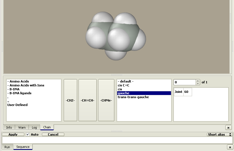This screenshot has width=234, height=151.
Task: Pick trans-trans-gauche conformation
Action: (144, 97)
